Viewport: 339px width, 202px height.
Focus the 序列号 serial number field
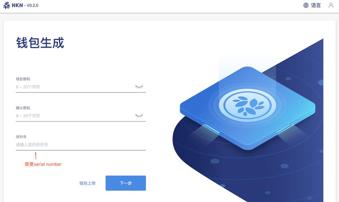[x=81, y=145]
